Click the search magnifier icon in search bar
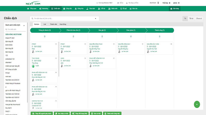 32,18
